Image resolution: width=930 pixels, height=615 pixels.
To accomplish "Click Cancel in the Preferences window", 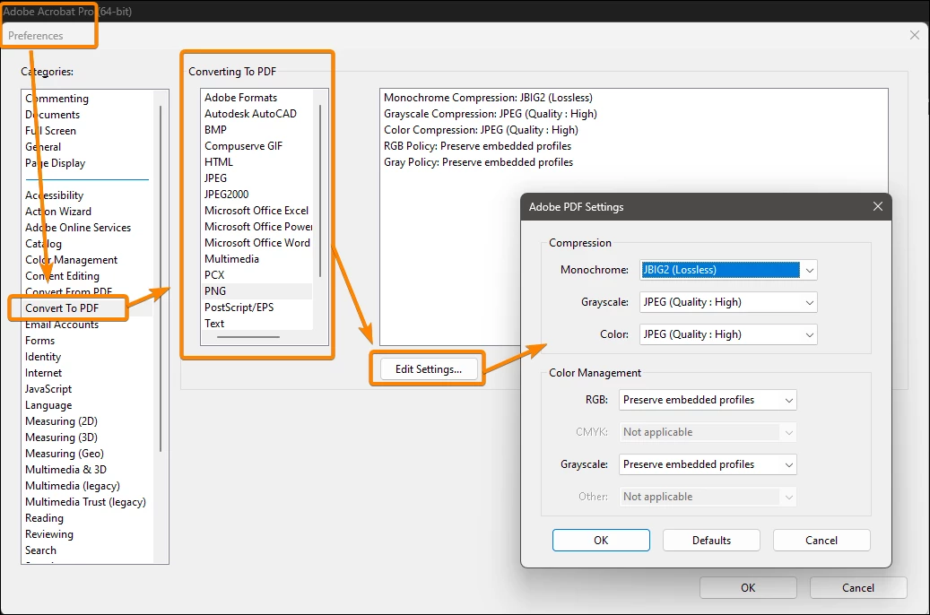I will pos(858,588).
